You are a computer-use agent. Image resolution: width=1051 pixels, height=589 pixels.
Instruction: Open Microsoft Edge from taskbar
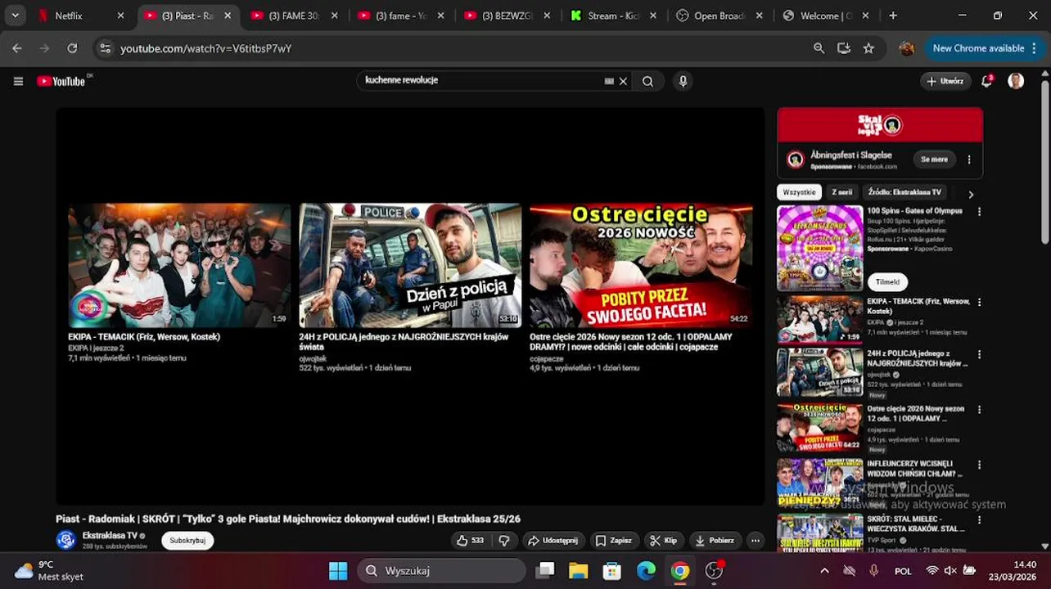647,570
